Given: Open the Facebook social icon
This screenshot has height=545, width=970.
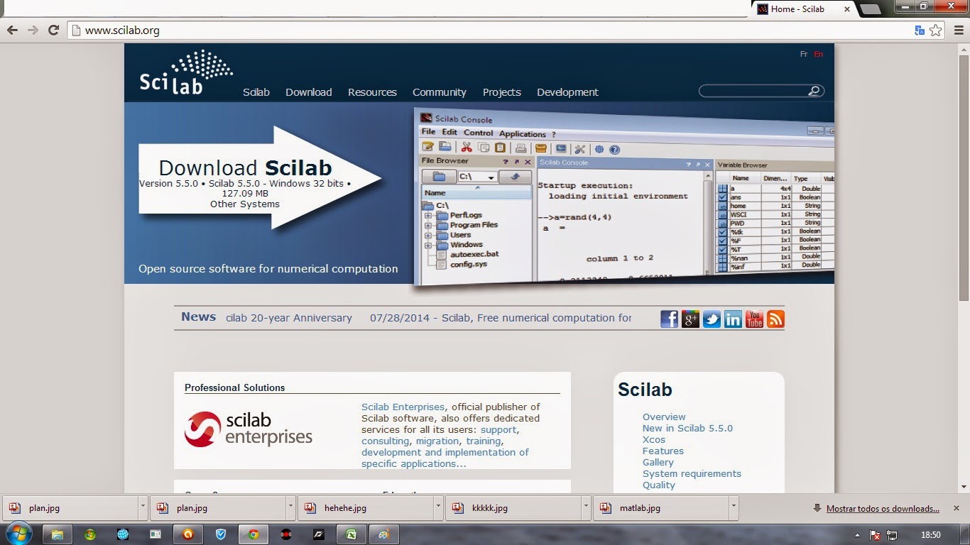Looking at the screenshot, I should [x=670, y=319].
